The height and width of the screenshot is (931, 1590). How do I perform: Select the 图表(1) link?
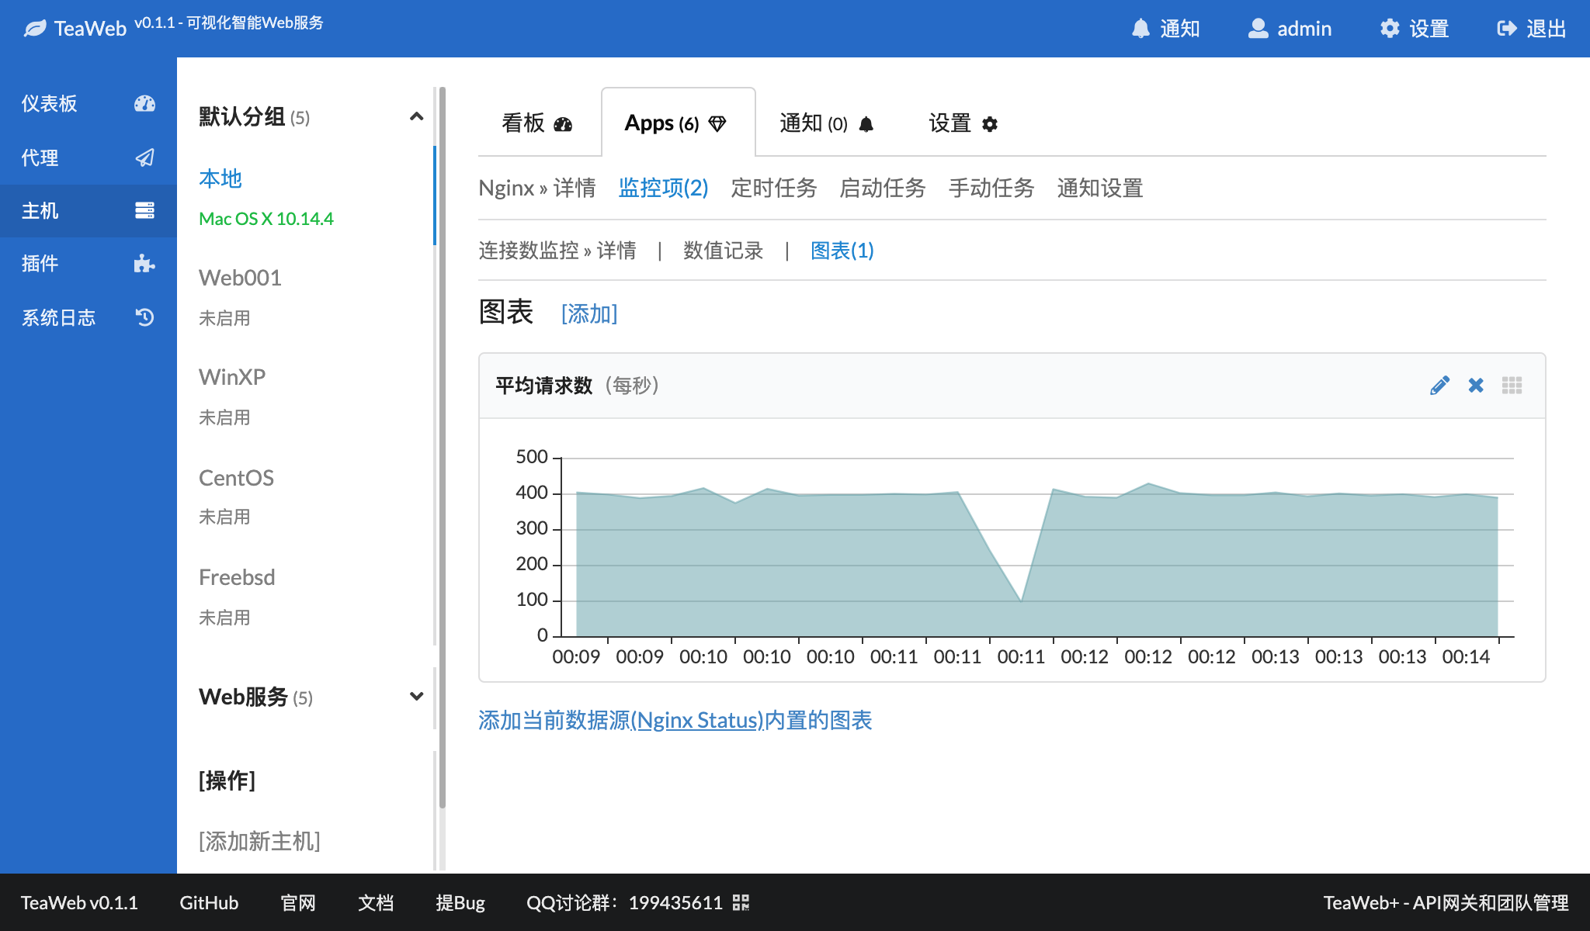tap(842, 251)
